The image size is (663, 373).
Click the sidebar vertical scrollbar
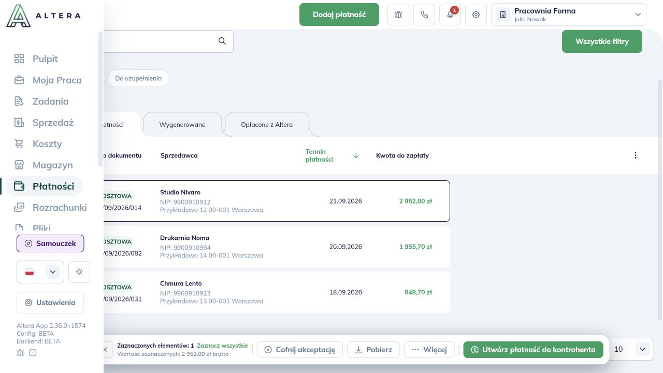click(x=100, y=98)
